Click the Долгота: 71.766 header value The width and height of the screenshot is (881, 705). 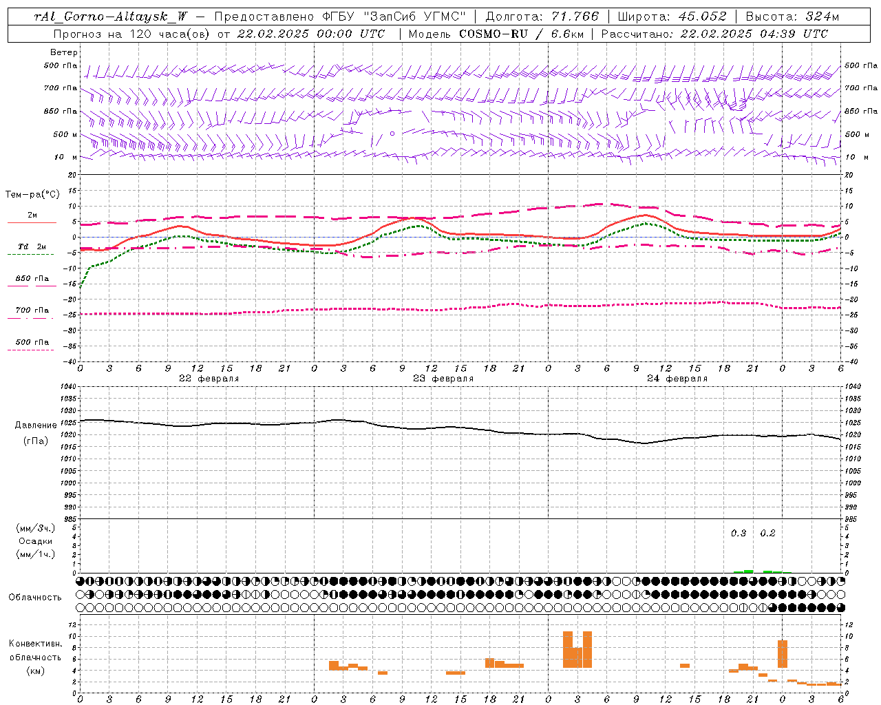(542, 17)
